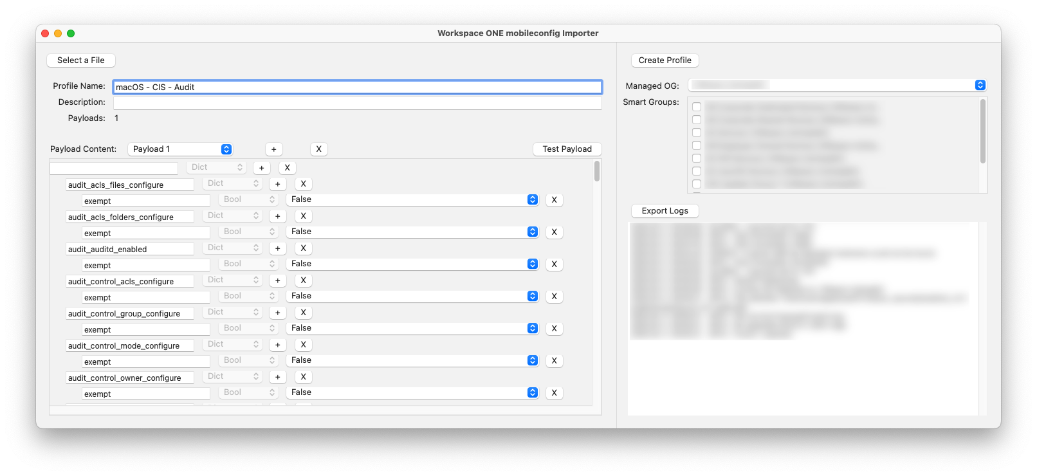Add a child key to audit_auditd_enabled
Image resolution: width=1037 pixels, height=476 pixels.
tap(277, 248)
